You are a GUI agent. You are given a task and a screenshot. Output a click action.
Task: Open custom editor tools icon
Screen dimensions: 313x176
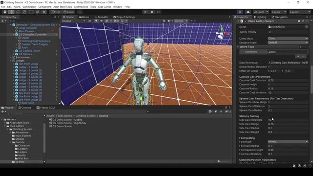45,12
